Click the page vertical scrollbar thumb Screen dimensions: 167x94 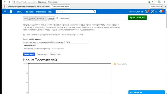coord(166,20)
